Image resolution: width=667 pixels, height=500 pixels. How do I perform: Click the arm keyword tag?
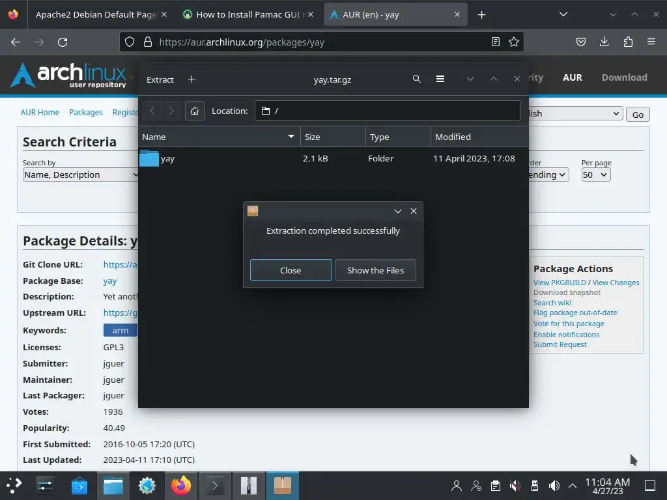[x=121, y=330]
